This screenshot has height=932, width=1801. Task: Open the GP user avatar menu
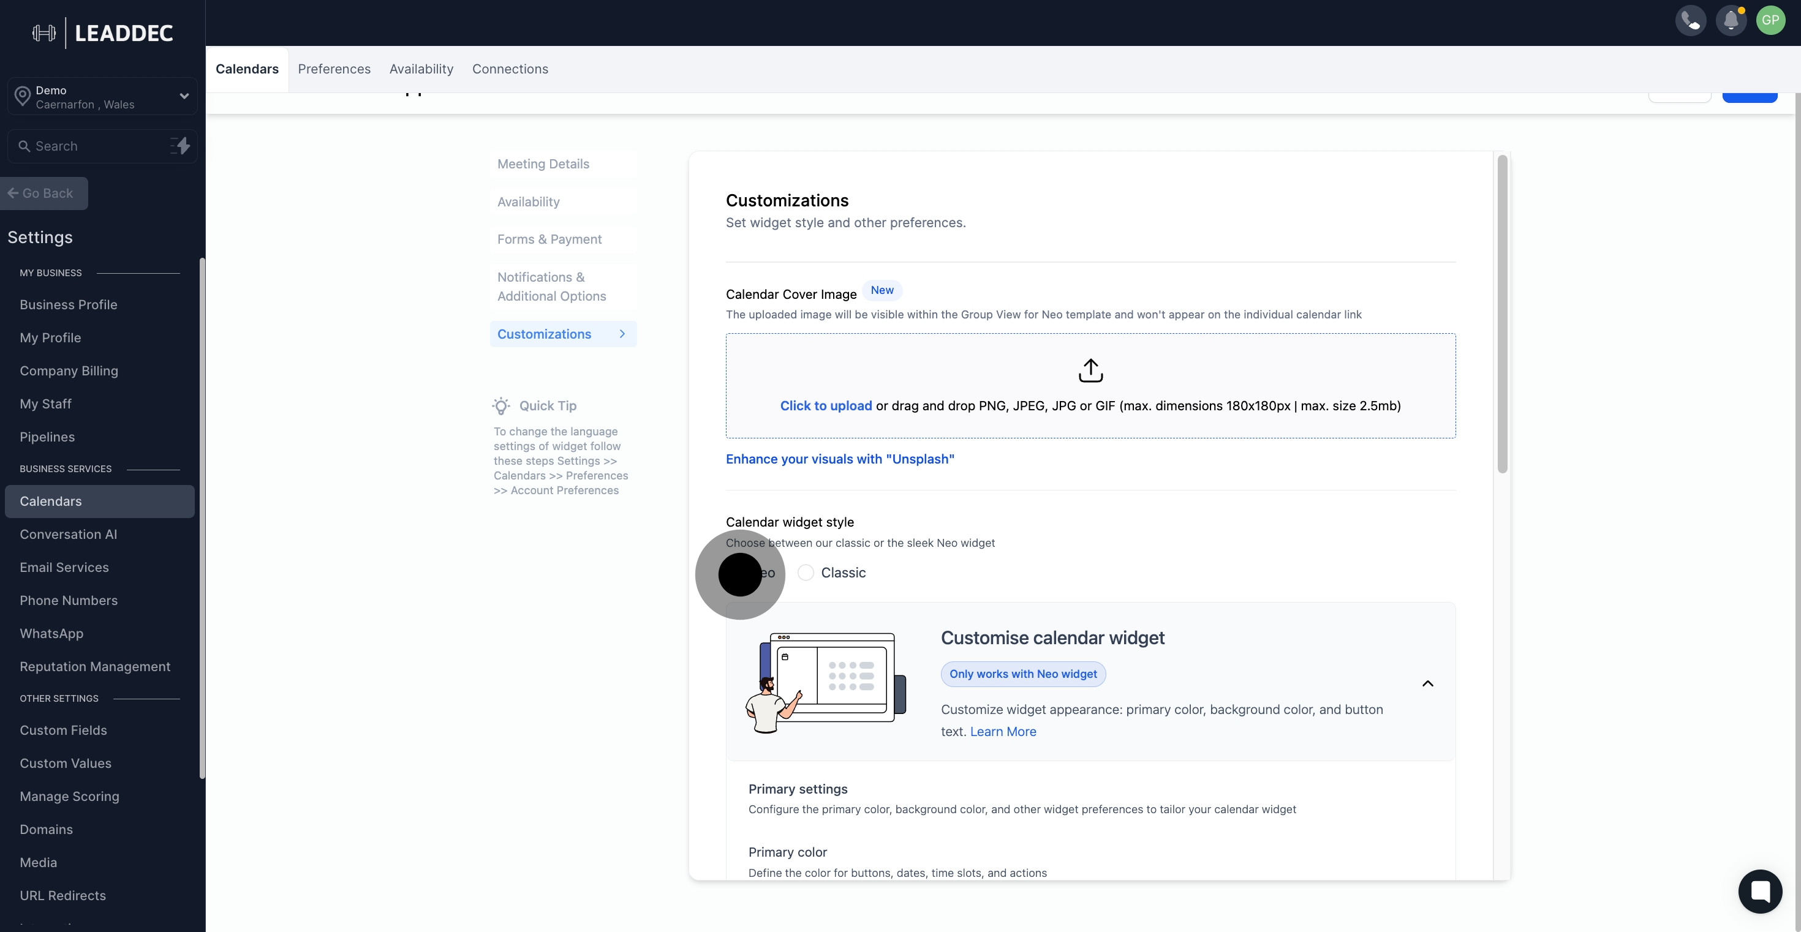point(1770,20)
